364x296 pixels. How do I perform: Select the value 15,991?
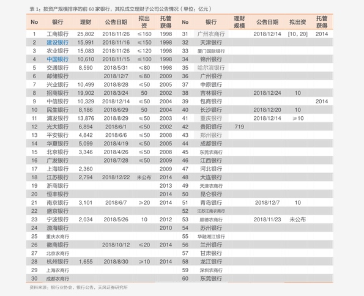point(86,42)
